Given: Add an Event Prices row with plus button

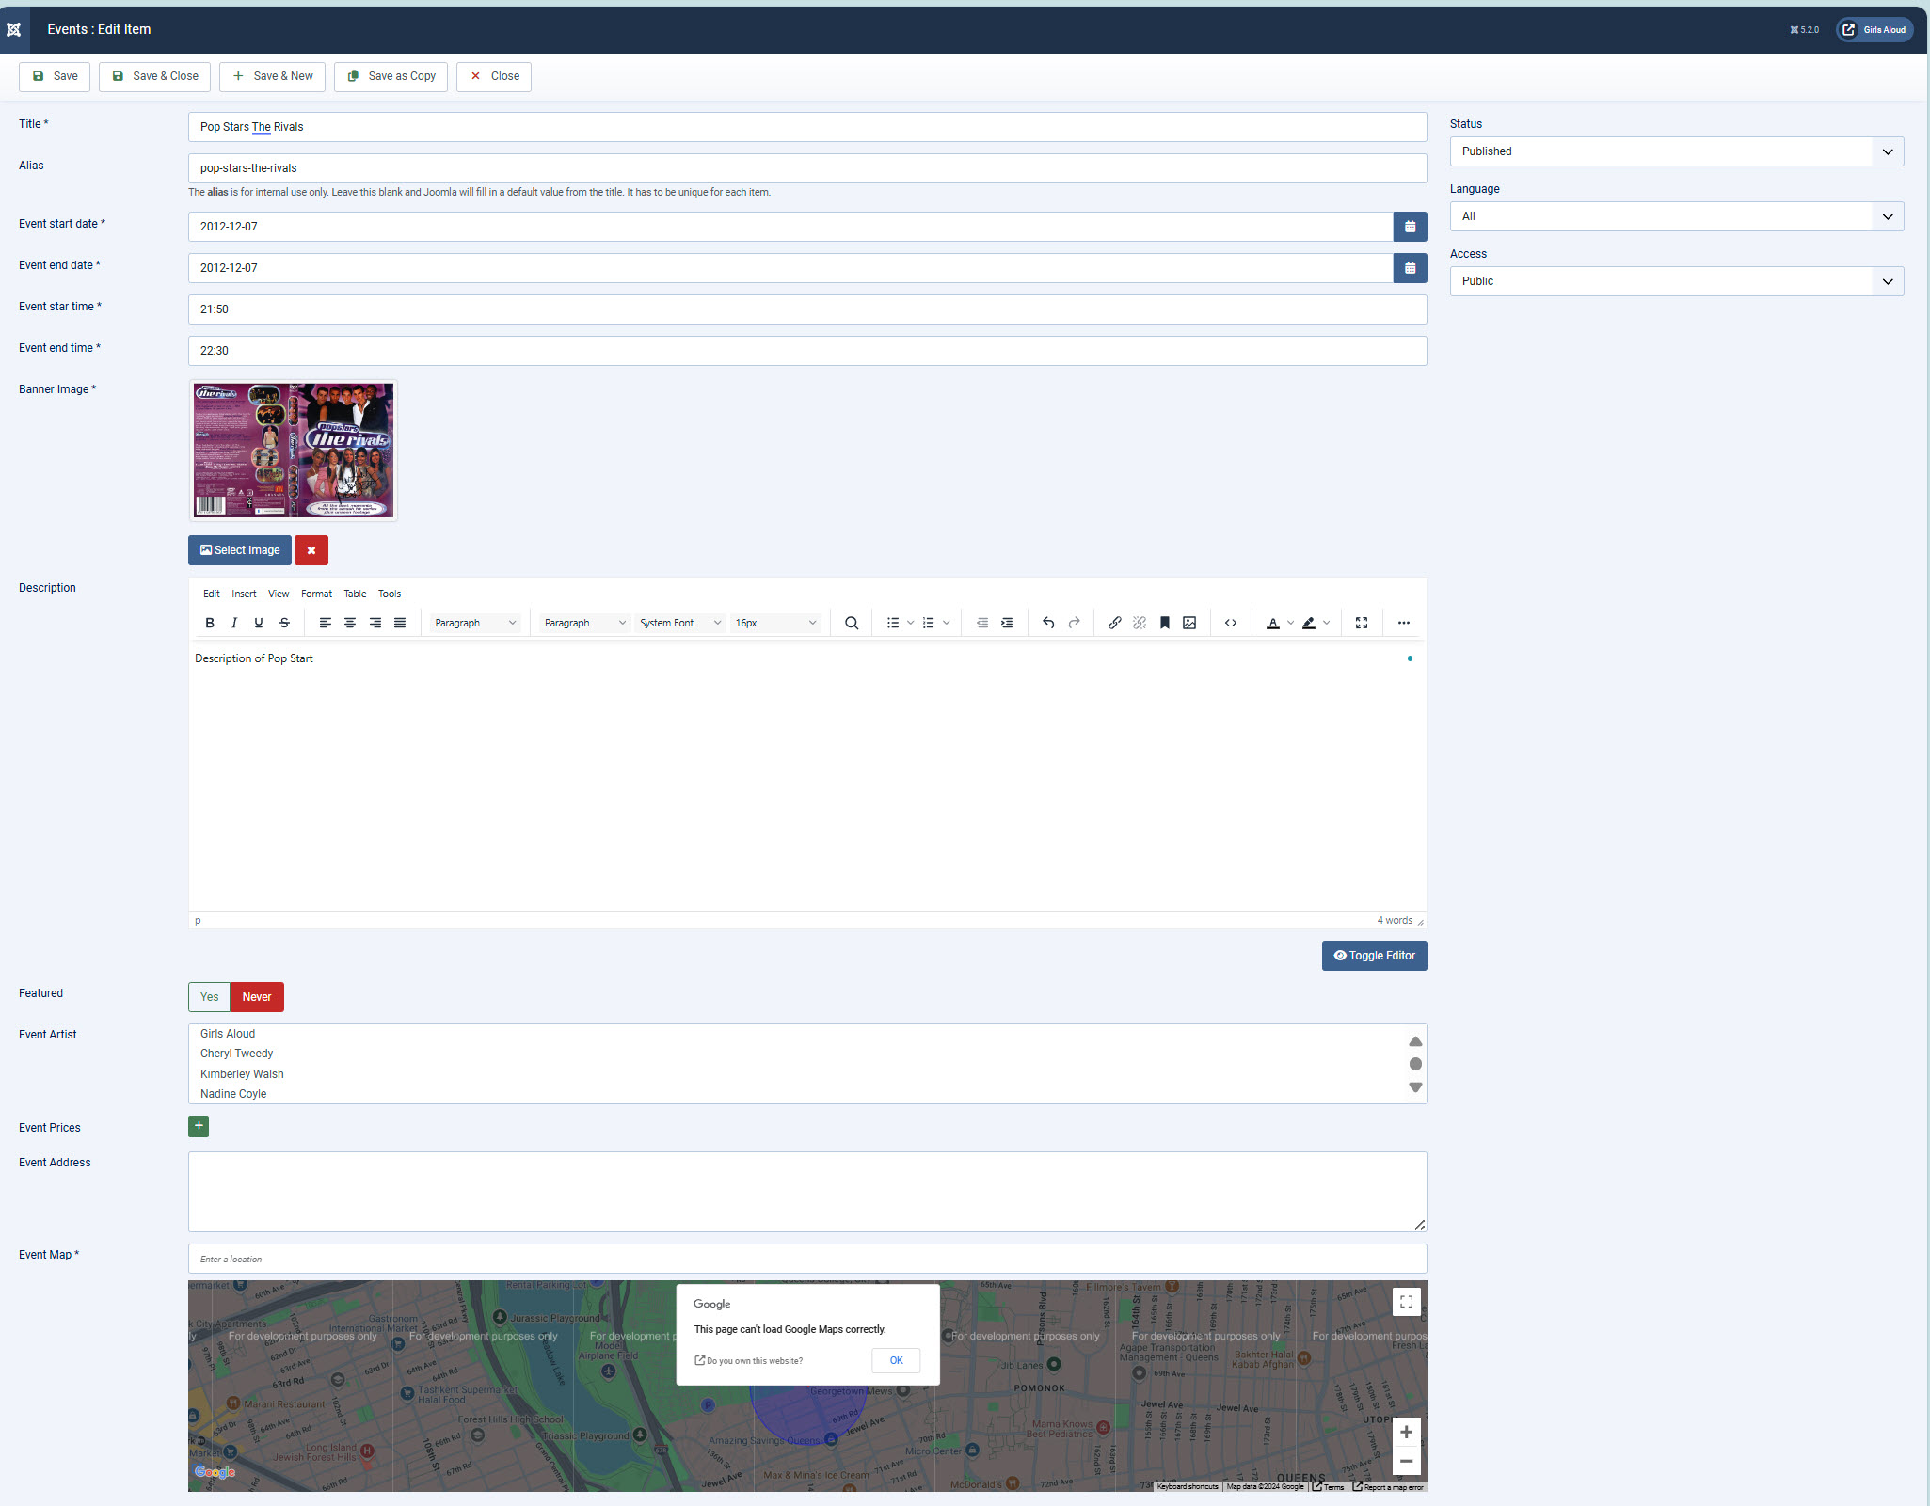Looking at the screenshot, I should [x=199, y=1126].
